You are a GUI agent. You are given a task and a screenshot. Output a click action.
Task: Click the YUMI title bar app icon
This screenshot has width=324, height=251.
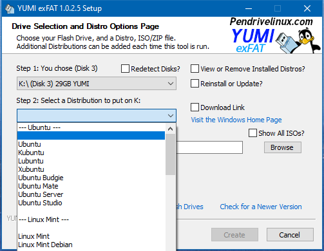tap(9, 8)
